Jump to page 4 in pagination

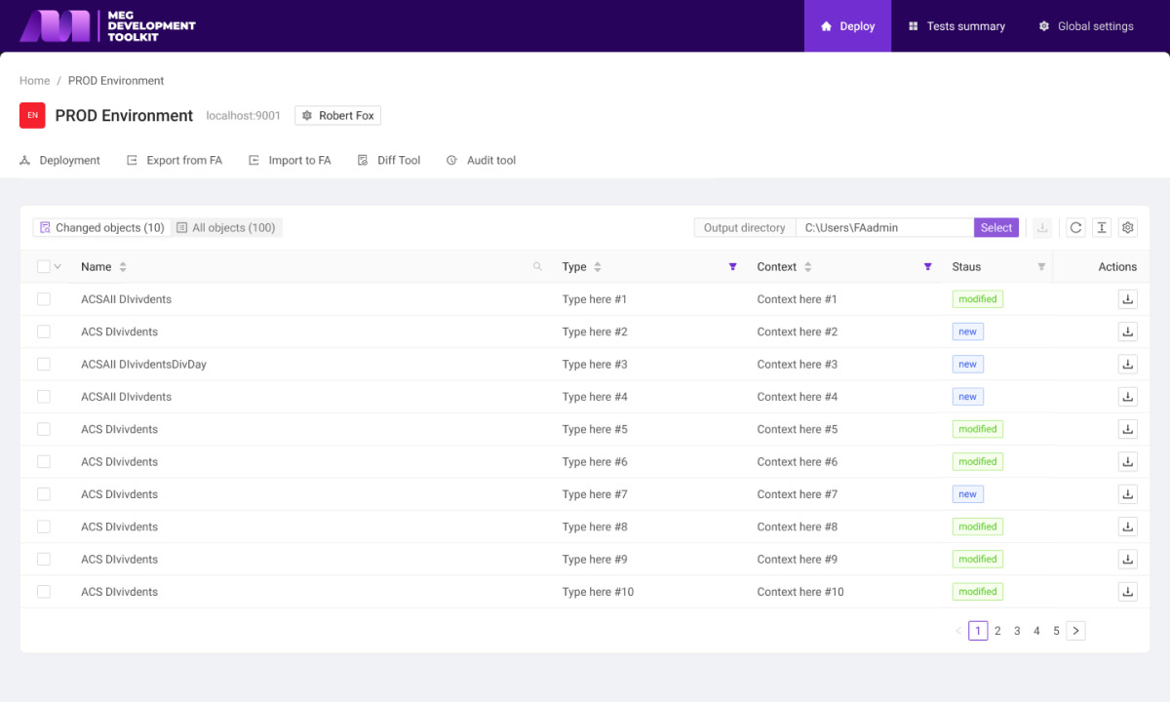point(1036,631)
